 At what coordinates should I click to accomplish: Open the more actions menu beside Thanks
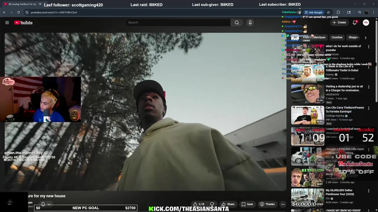[283, 204]
